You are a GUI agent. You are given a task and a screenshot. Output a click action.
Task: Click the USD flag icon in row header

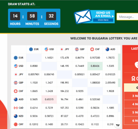[16, 66]
